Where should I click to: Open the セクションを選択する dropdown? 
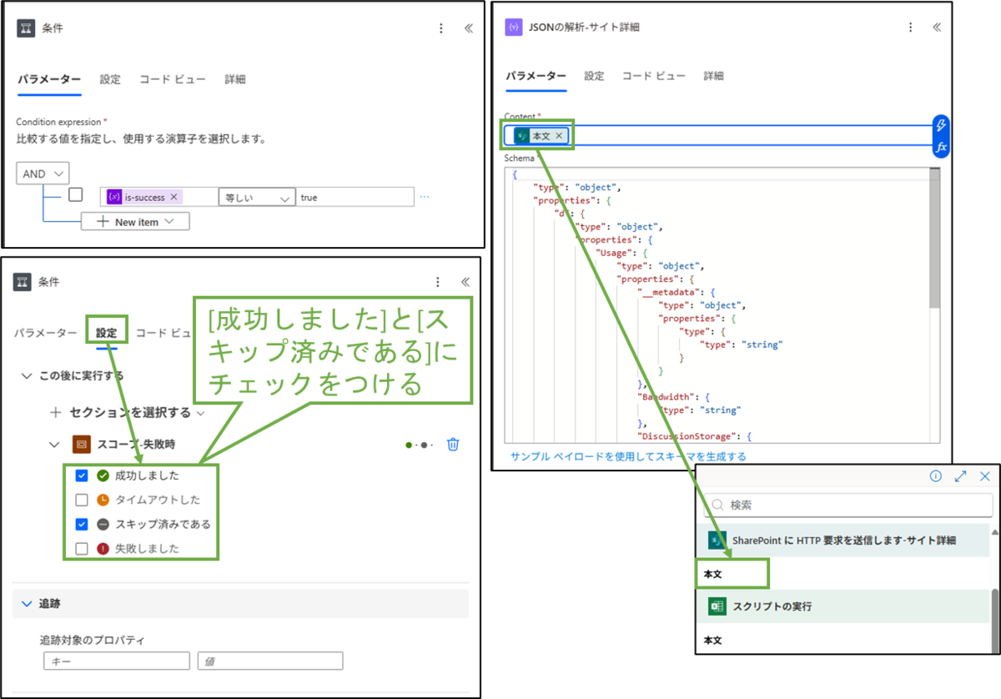(x=128, y=412)
